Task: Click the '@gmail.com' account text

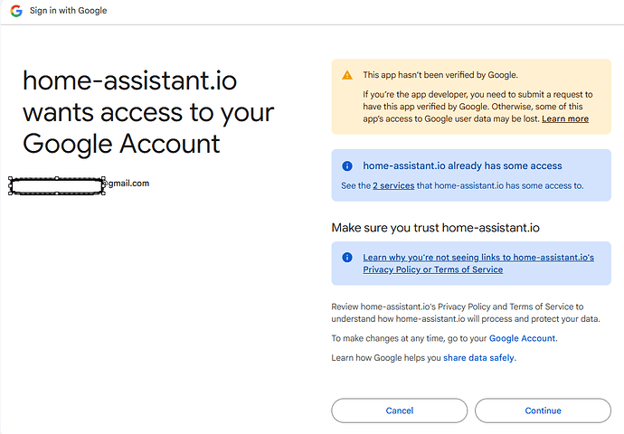Action: pos(127,184)
